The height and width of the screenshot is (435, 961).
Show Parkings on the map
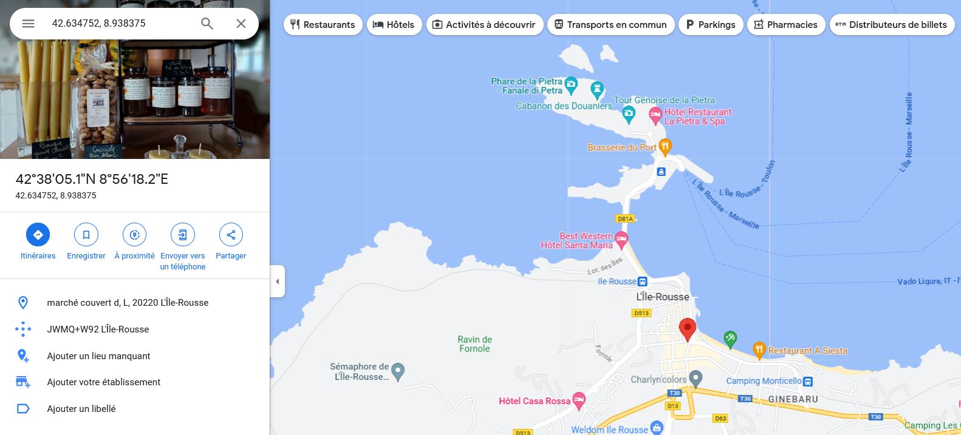711,25
